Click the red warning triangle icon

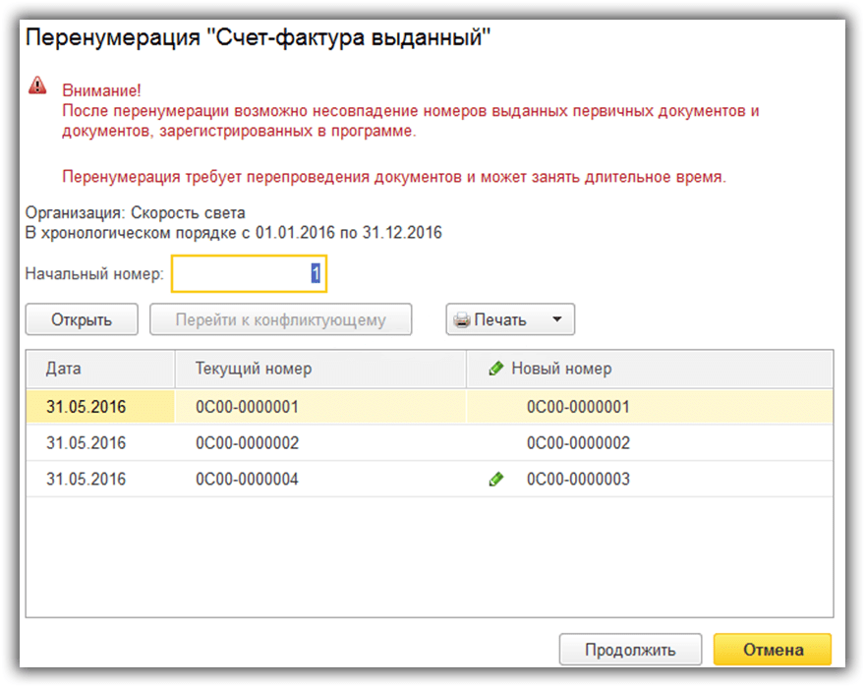[36, 85]
